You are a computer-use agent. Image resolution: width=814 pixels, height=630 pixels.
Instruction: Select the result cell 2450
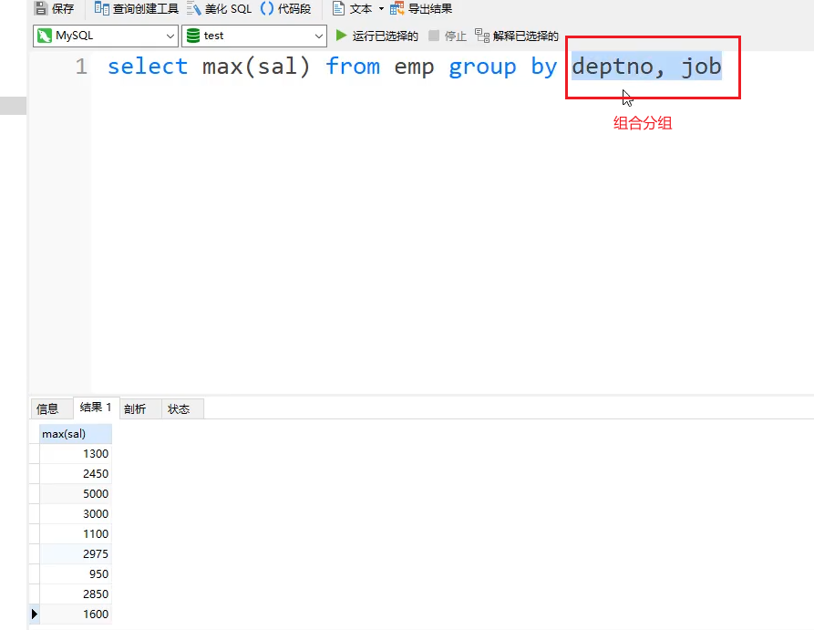click(x=76, y=474)
